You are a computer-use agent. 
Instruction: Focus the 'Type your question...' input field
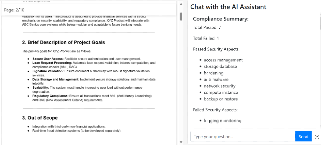242,137
